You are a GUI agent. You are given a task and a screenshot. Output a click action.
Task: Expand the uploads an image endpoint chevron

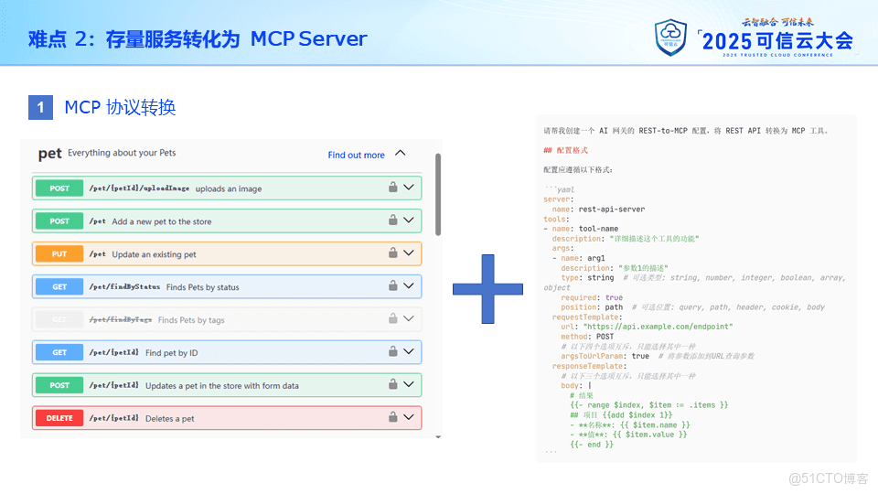pyautogui.click(x=409, y=188)
